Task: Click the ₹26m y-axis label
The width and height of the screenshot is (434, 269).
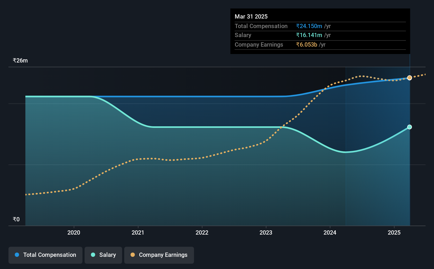Action: [20, 60]
